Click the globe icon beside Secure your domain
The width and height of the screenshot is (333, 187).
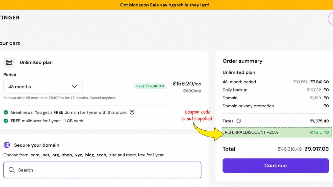7,145
